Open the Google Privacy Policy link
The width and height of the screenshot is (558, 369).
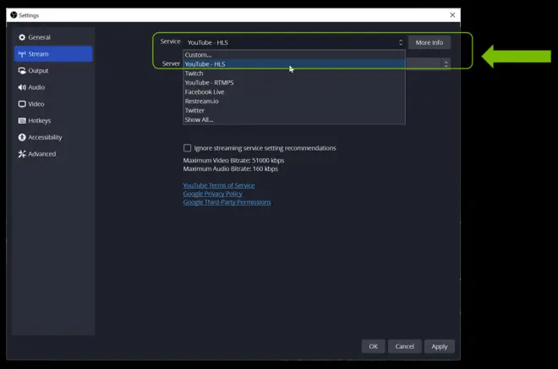point(212,194)
